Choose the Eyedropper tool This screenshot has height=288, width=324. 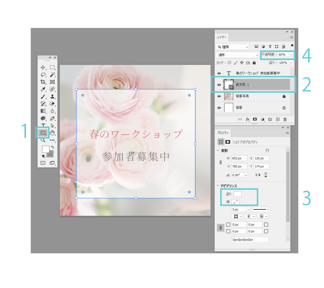coord(43,89)
